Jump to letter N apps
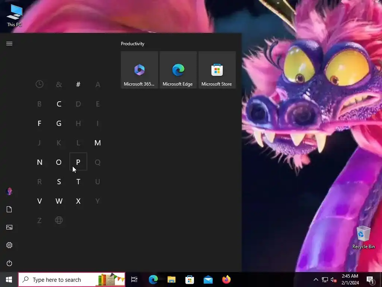This screenshot has height=287, width=382. pyautogui.click(x=40, y=162)
